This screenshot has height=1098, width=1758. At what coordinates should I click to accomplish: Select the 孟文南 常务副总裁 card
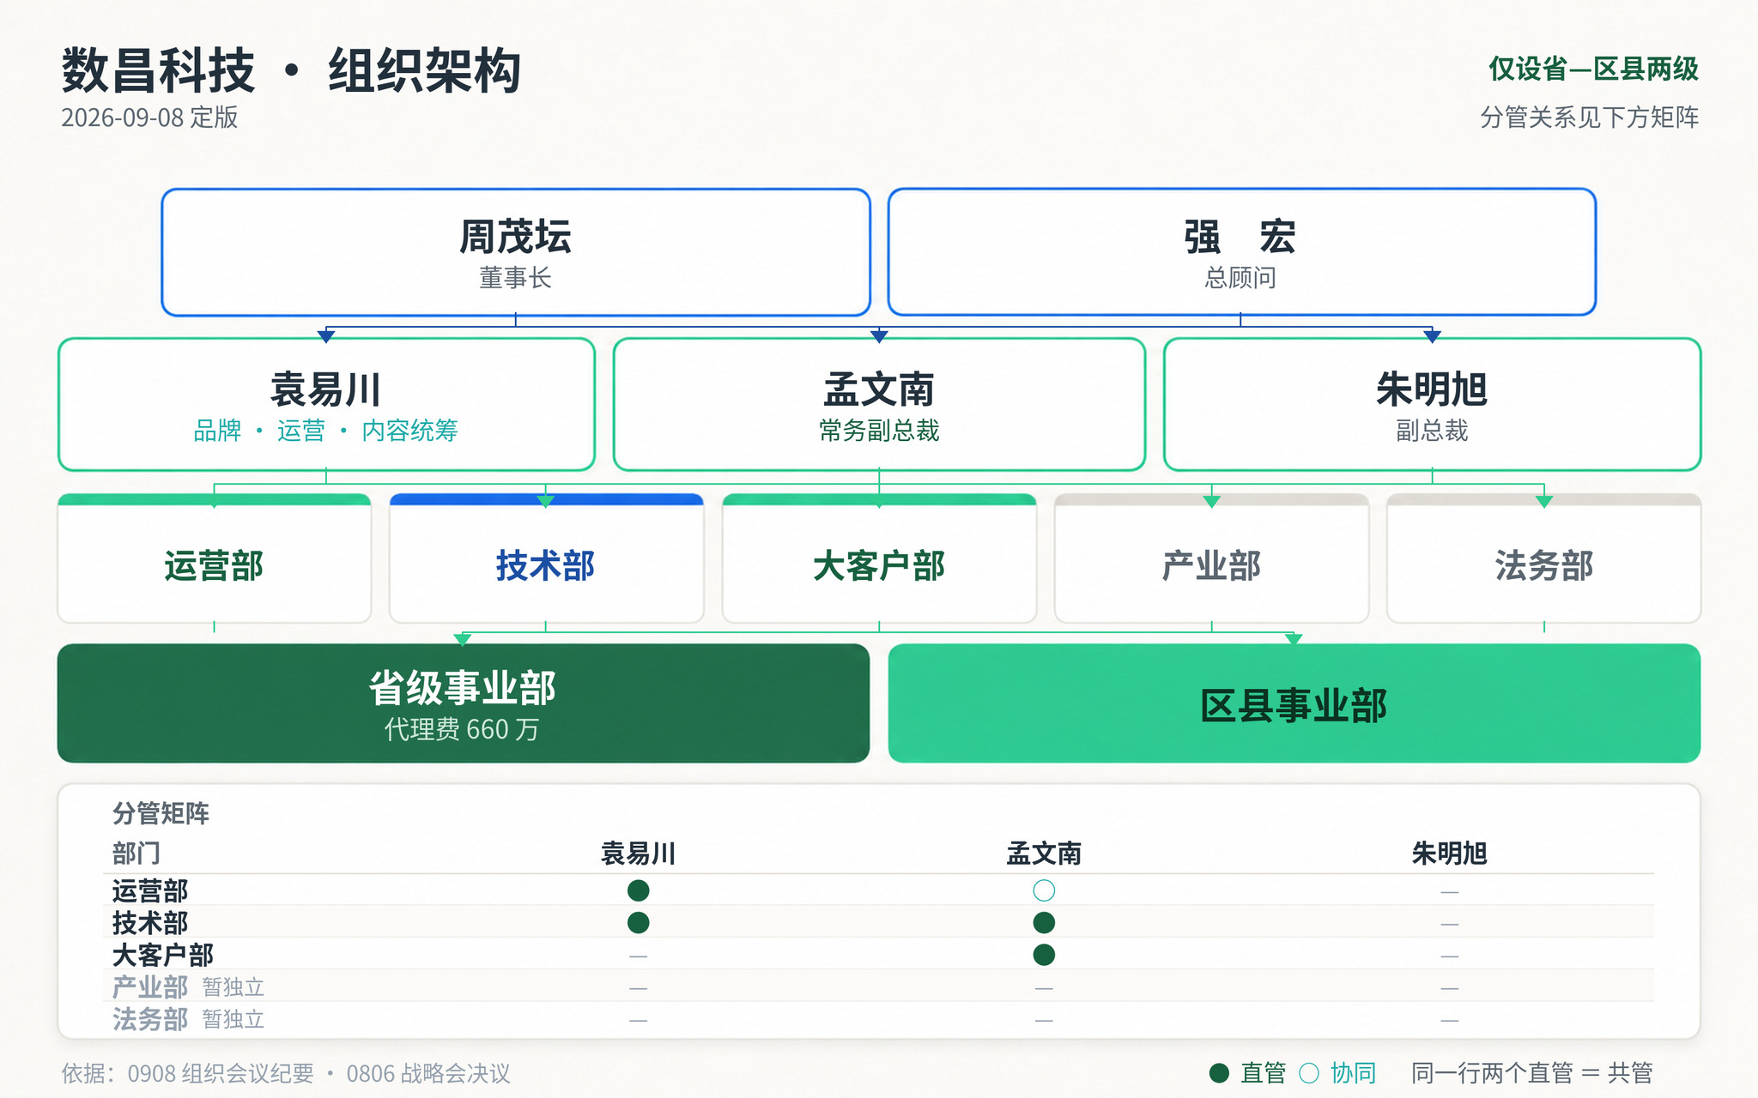[x=879, y=404]
